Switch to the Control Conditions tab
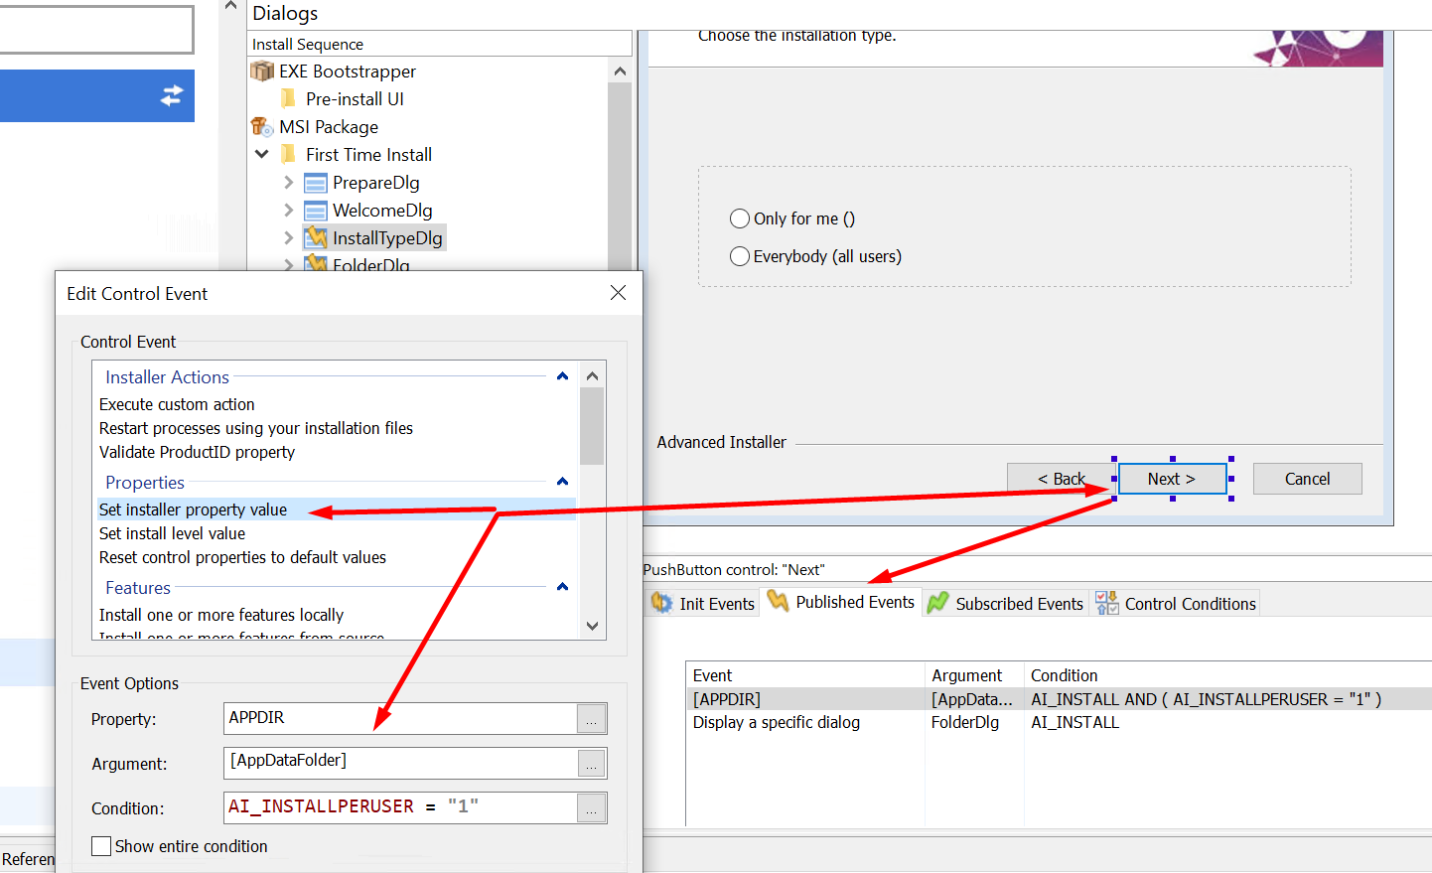 [x=1177, y=604]
